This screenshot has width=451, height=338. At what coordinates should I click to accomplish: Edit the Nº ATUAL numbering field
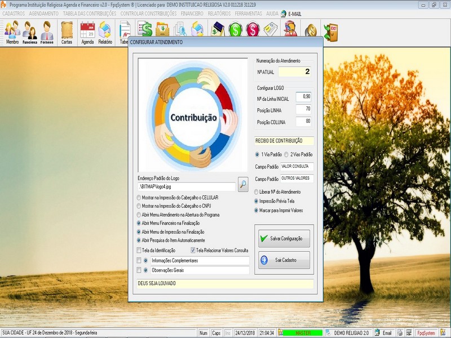(x=294, y=72)
